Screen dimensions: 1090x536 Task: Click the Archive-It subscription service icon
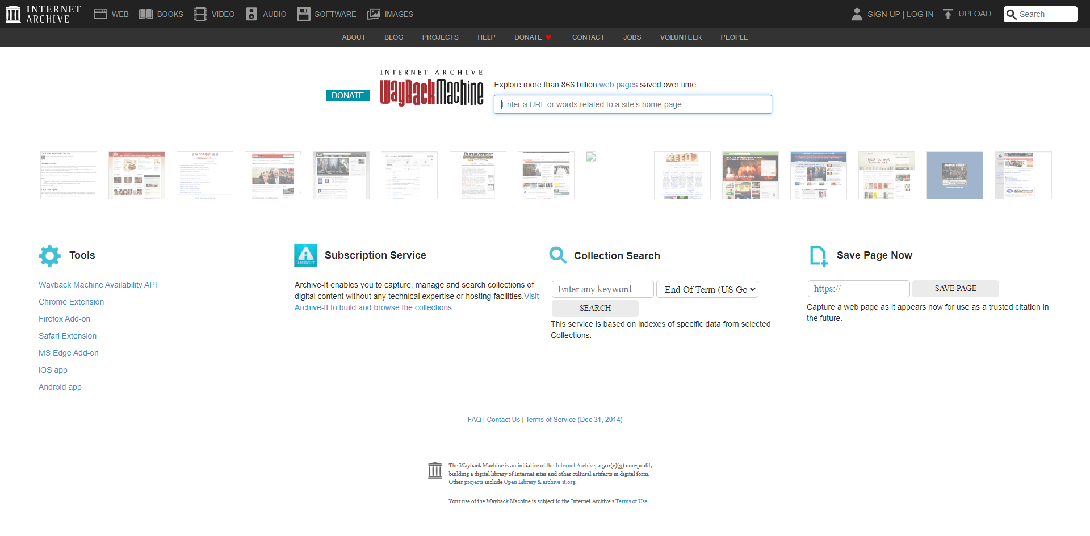tap(305, 255)
